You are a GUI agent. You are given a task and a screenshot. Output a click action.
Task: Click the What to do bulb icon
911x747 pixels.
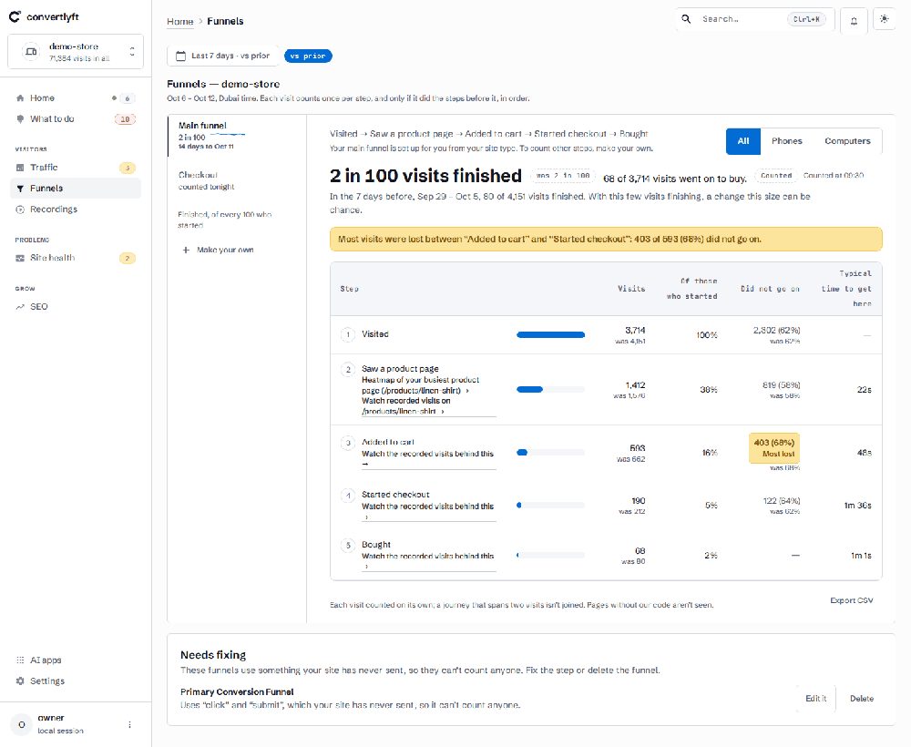click(20, 119)
